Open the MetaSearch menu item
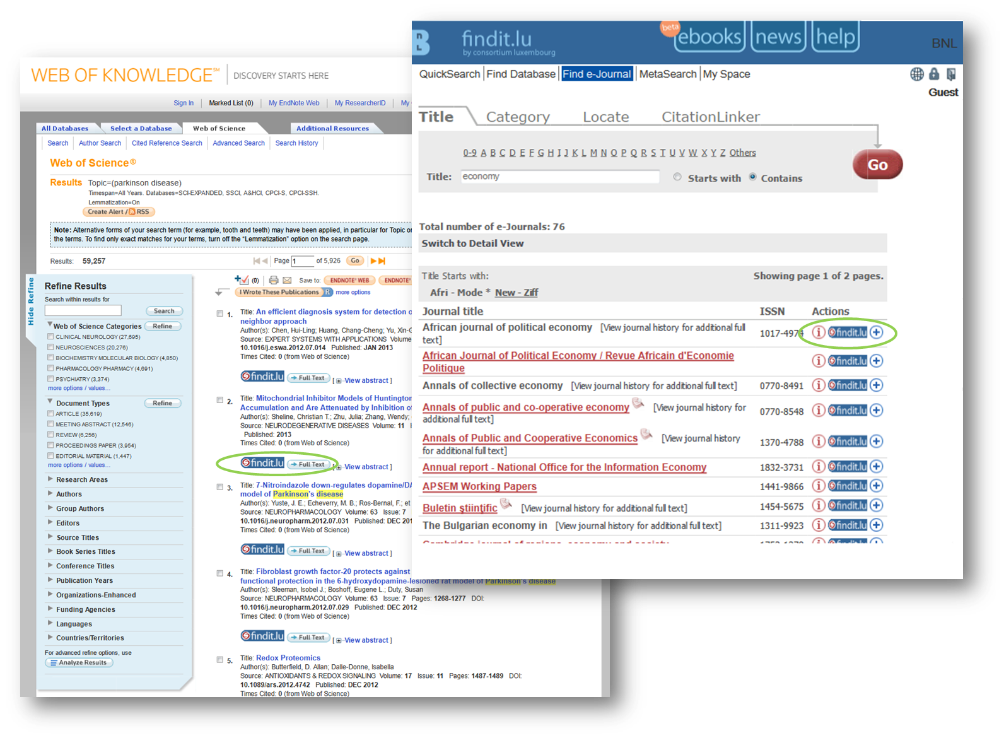Screen dimensions: 1004x738 click(x=667, y=74)
